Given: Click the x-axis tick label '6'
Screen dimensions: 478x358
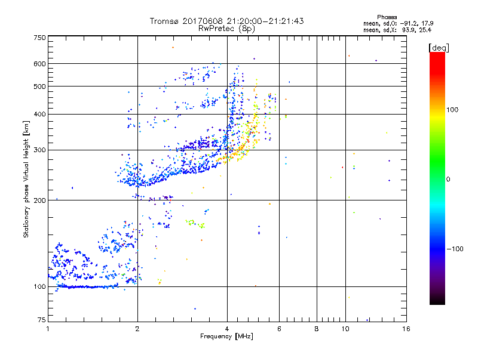Looking at the screenshot, I should point(279,329).
